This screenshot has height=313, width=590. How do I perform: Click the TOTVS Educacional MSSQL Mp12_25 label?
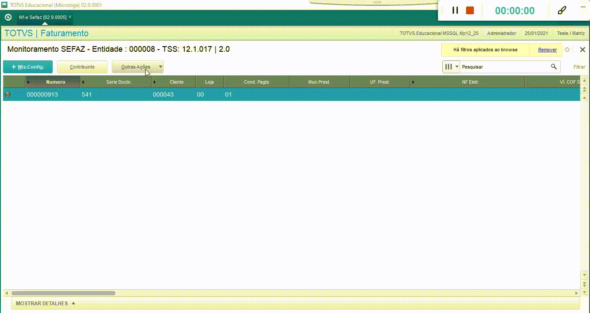tap(439, 33)
